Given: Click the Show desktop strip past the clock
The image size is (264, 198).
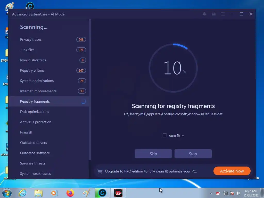Looking at the screenshot, I should [262, 193].
